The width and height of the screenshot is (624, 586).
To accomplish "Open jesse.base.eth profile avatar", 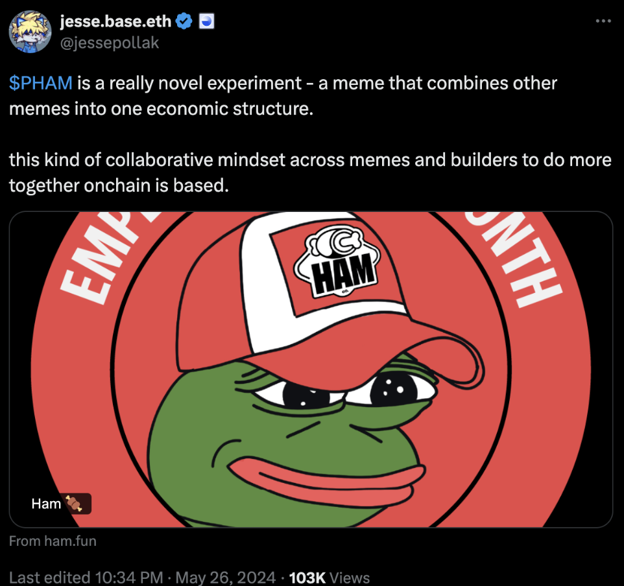I will point(30,32).
